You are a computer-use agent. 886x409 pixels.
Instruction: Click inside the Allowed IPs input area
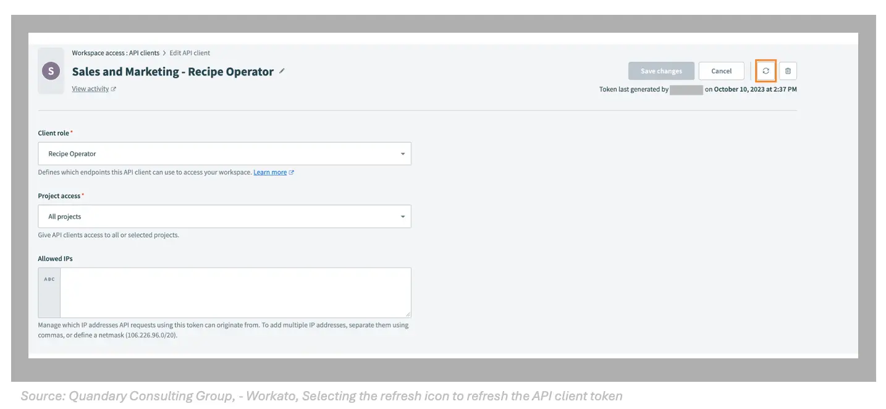[x=235, y=292]
